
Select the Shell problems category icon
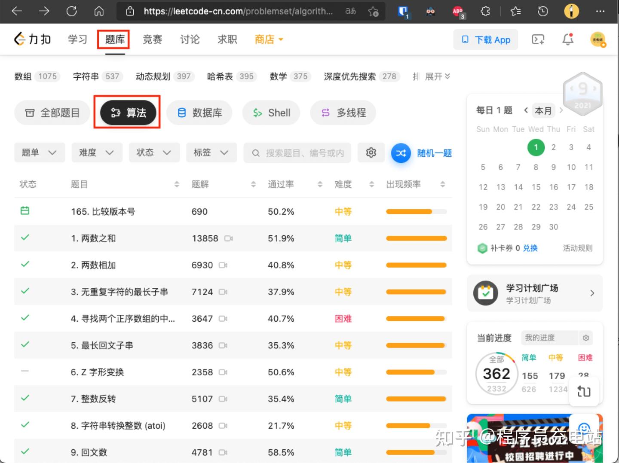point(258,113)
